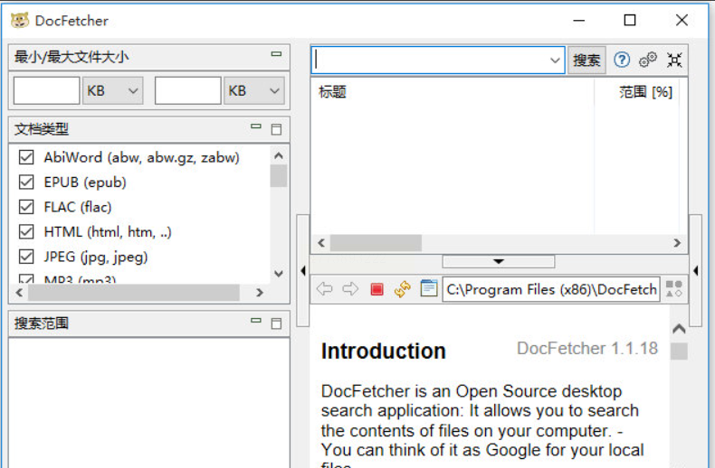Stop loading with the red square icon

pos(377,289)
